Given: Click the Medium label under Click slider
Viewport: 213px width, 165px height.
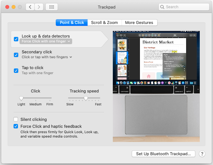Looking at the screenshot, I should point(36,104).
